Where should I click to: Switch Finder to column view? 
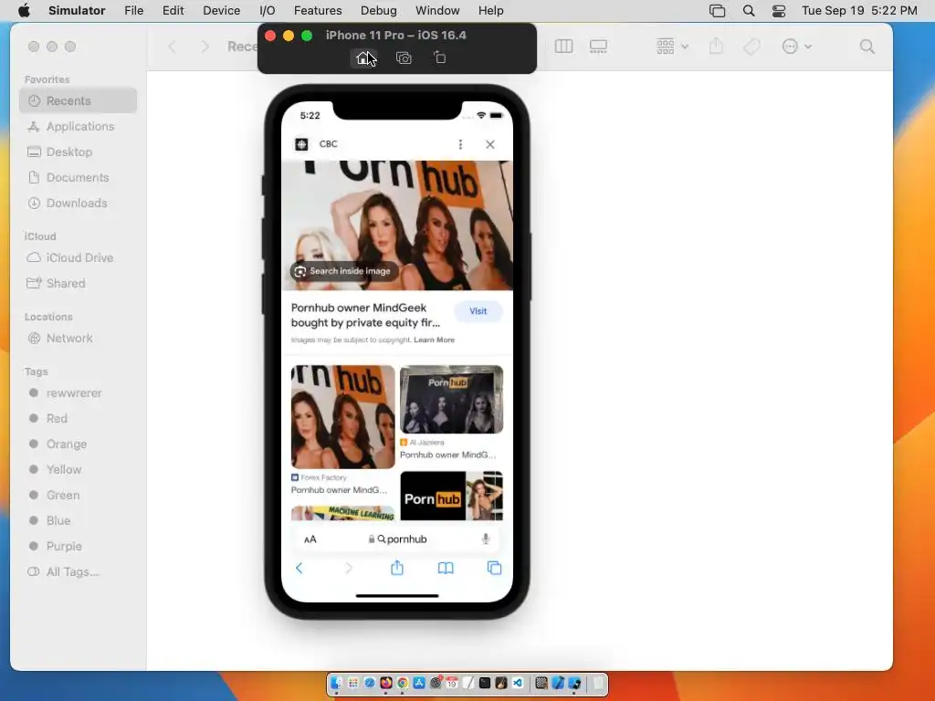tap(563, 47)
